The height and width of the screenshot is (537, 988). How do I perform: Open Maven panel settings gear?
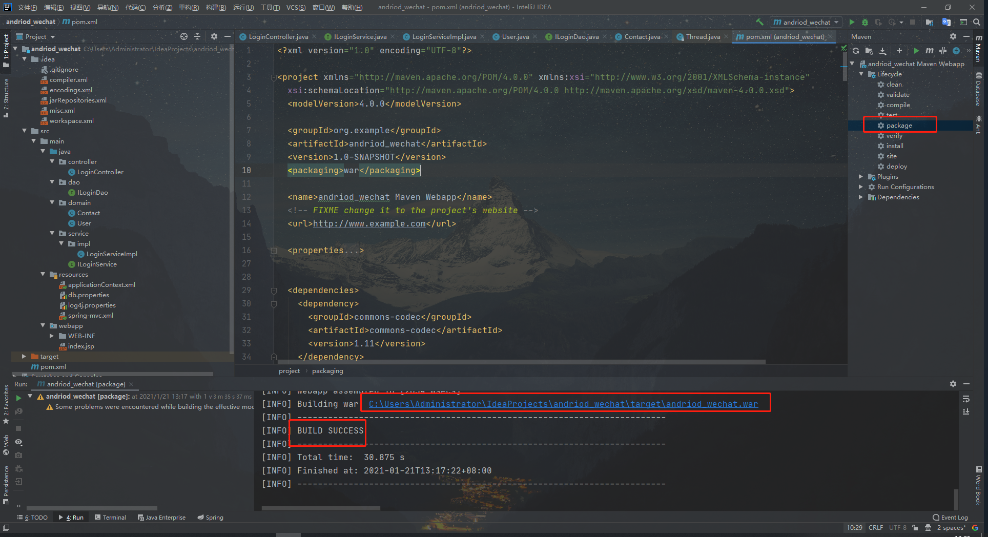[953, 36]
